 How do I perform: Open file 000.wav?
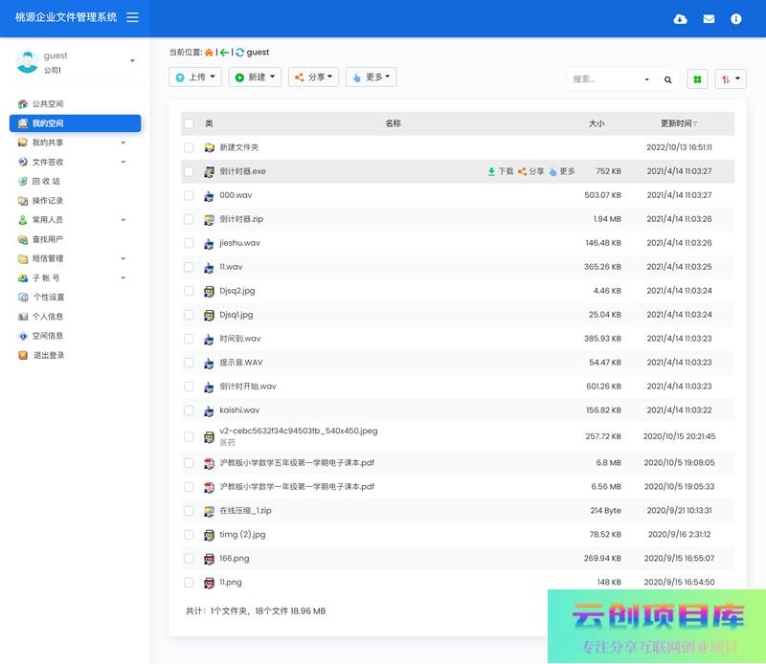[236, 195]
